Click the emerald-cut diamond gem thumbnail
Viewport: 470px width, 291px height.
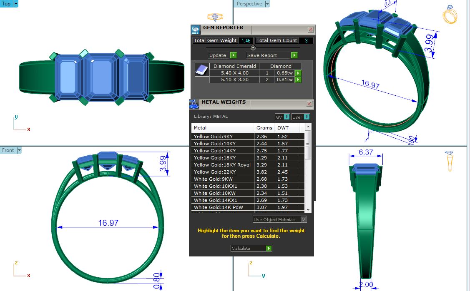202,70
